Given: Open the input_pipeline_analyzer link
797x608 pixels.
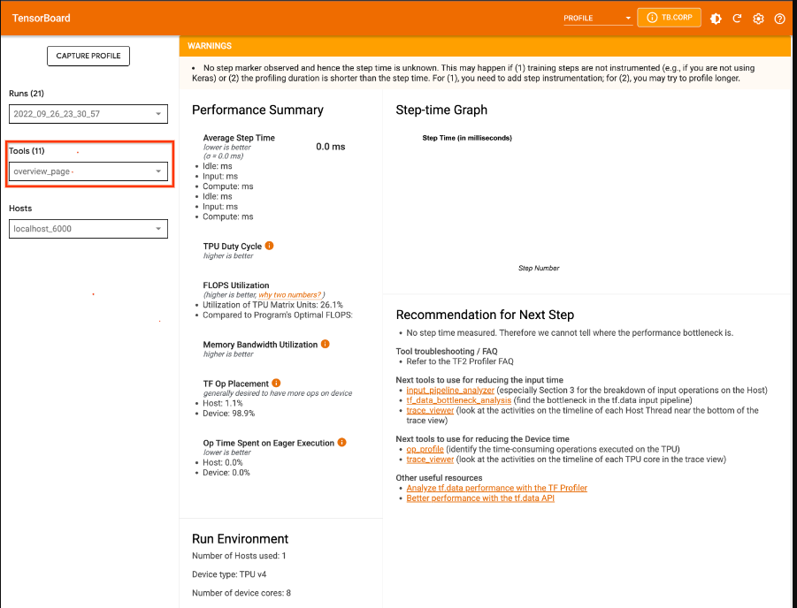Looking at the screenshot, I should 450,390.
